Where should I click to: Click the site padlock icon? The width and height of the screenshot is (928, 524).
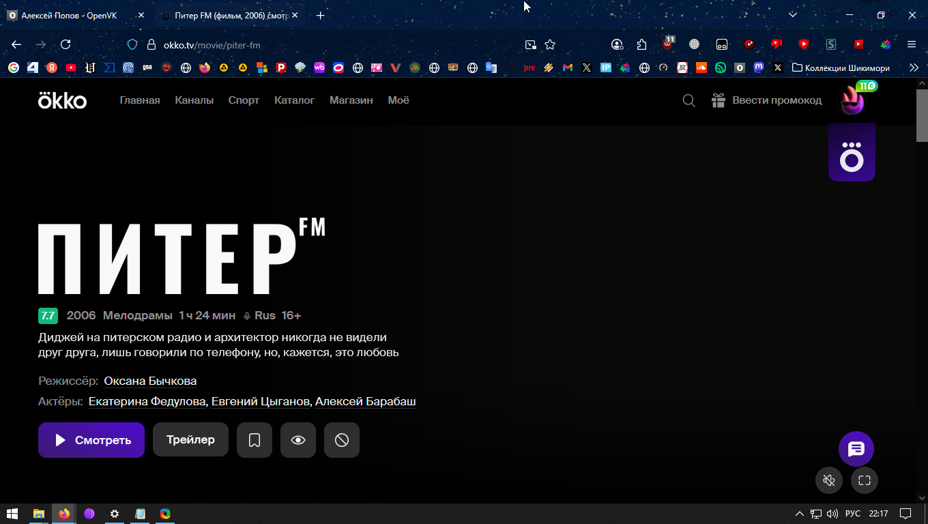151,44
